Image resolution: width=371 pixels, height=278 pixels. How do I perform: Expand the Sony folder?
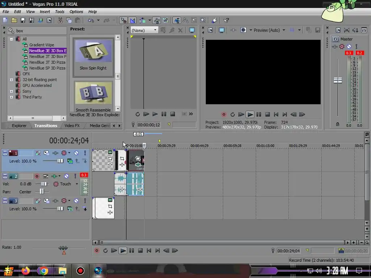coord(11,91)
